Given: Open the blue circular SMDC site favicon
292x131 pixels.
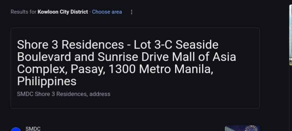Looking at the screenshot, I should pyautogui.click(x=16, y=129).
